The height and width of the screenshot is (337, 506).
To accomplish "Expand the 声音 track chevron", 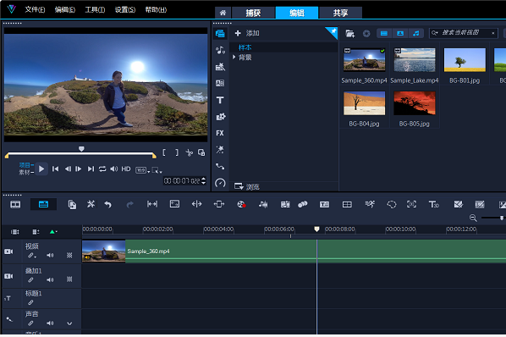I will pyautogui.click(x=69, y=323).
